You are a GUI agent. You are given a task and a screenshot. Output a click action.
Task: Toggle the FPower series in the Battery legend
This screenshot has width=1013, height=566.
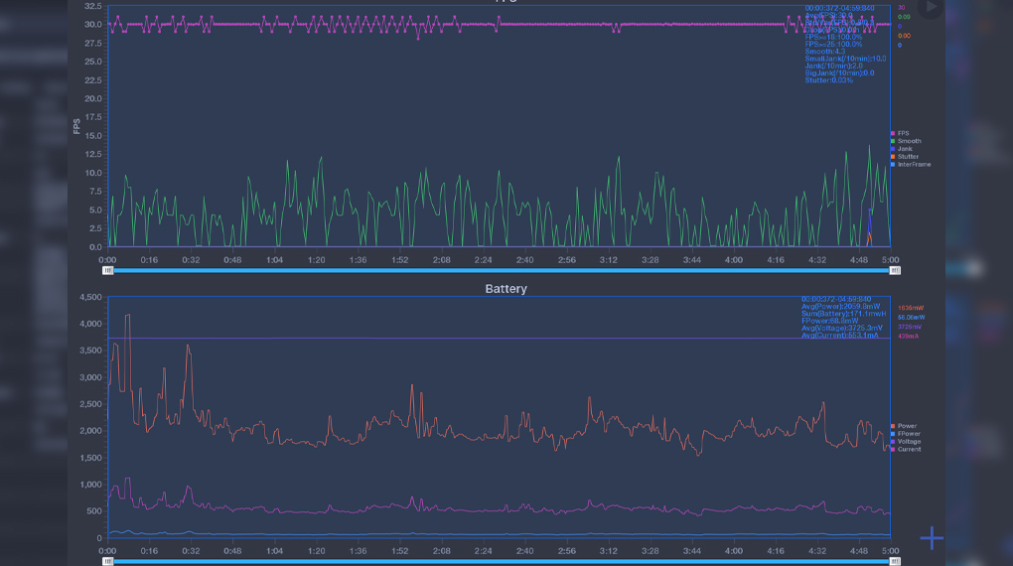pos(906,434)
